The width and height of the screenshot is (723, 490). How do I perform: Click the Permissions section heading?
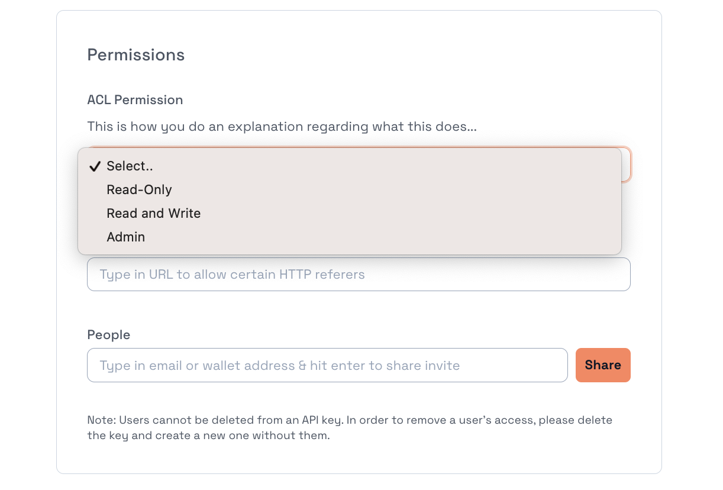click(136, 55)
